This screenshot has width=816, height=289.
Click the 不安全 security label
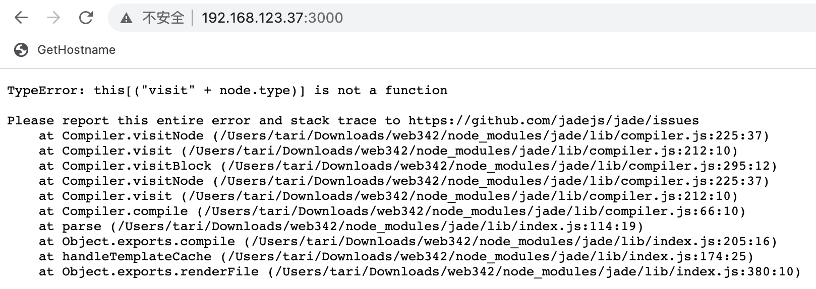(x=163, y=18)
